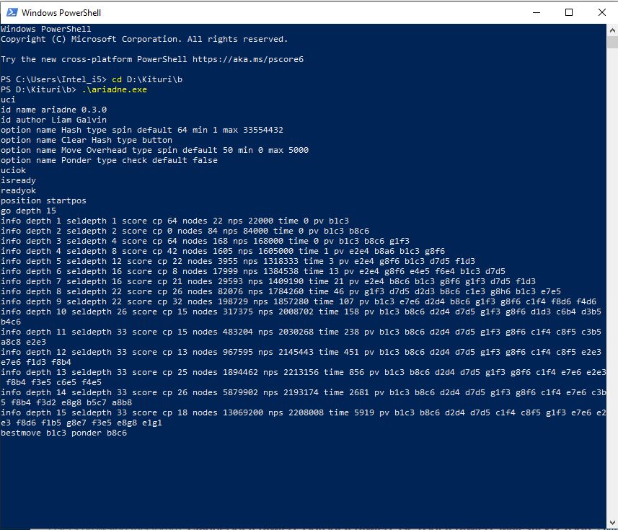Click the 'go depth 15' command line
Image resolution: width=618 pixels, height=530 pixels.
pyautogui.click(x=28, y=211)
